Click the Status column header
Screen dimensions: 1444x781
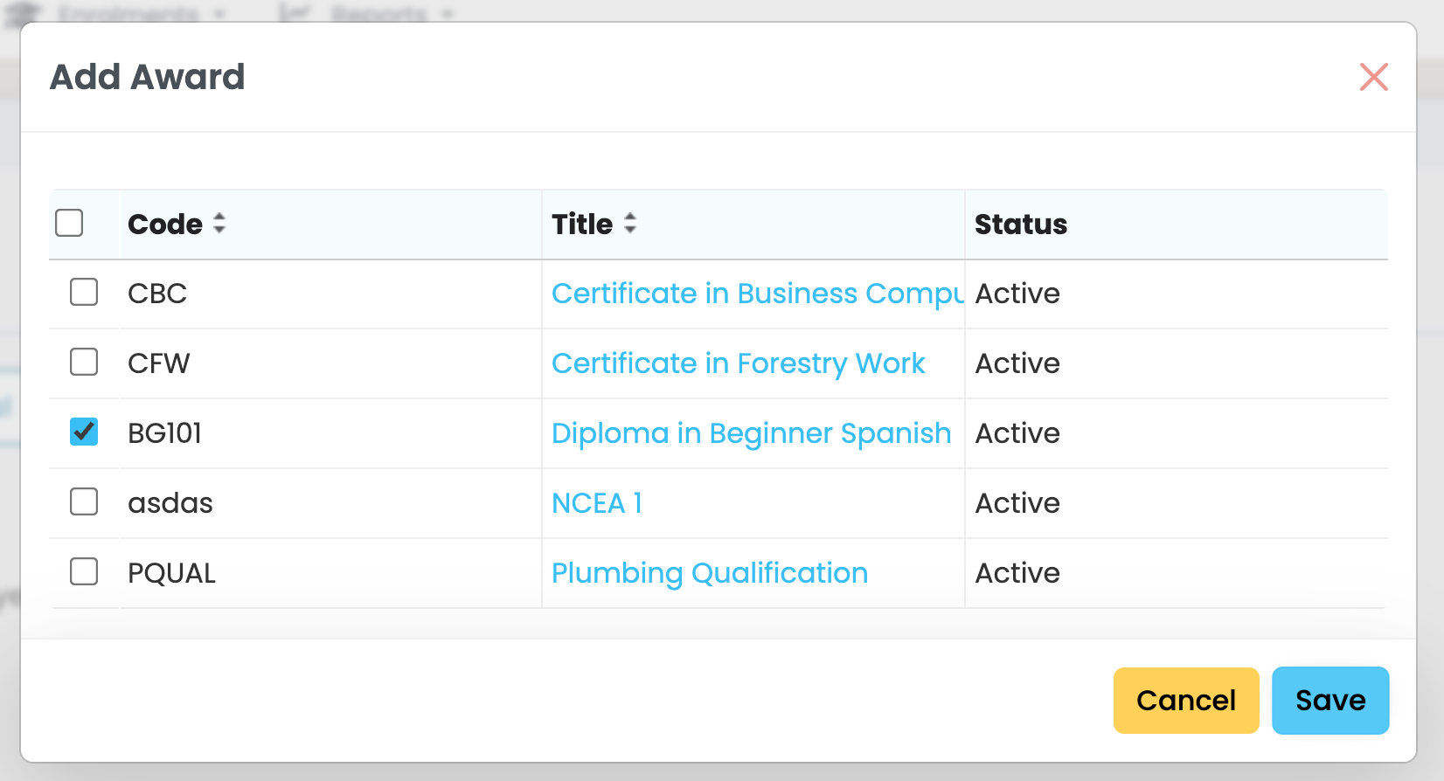point(1020,225)
